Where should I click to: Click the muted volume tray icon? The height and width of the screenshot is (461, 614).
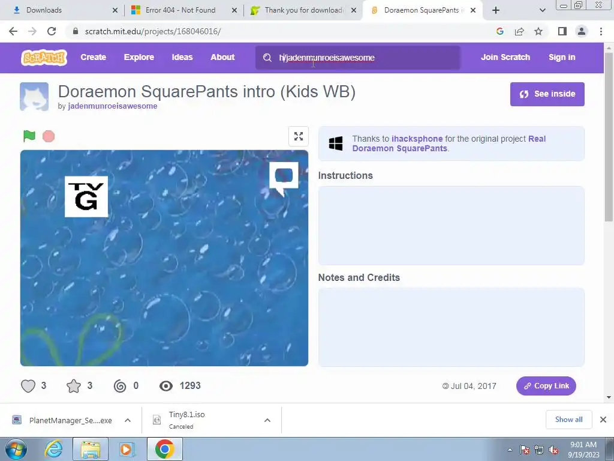(x=553, y=450)
